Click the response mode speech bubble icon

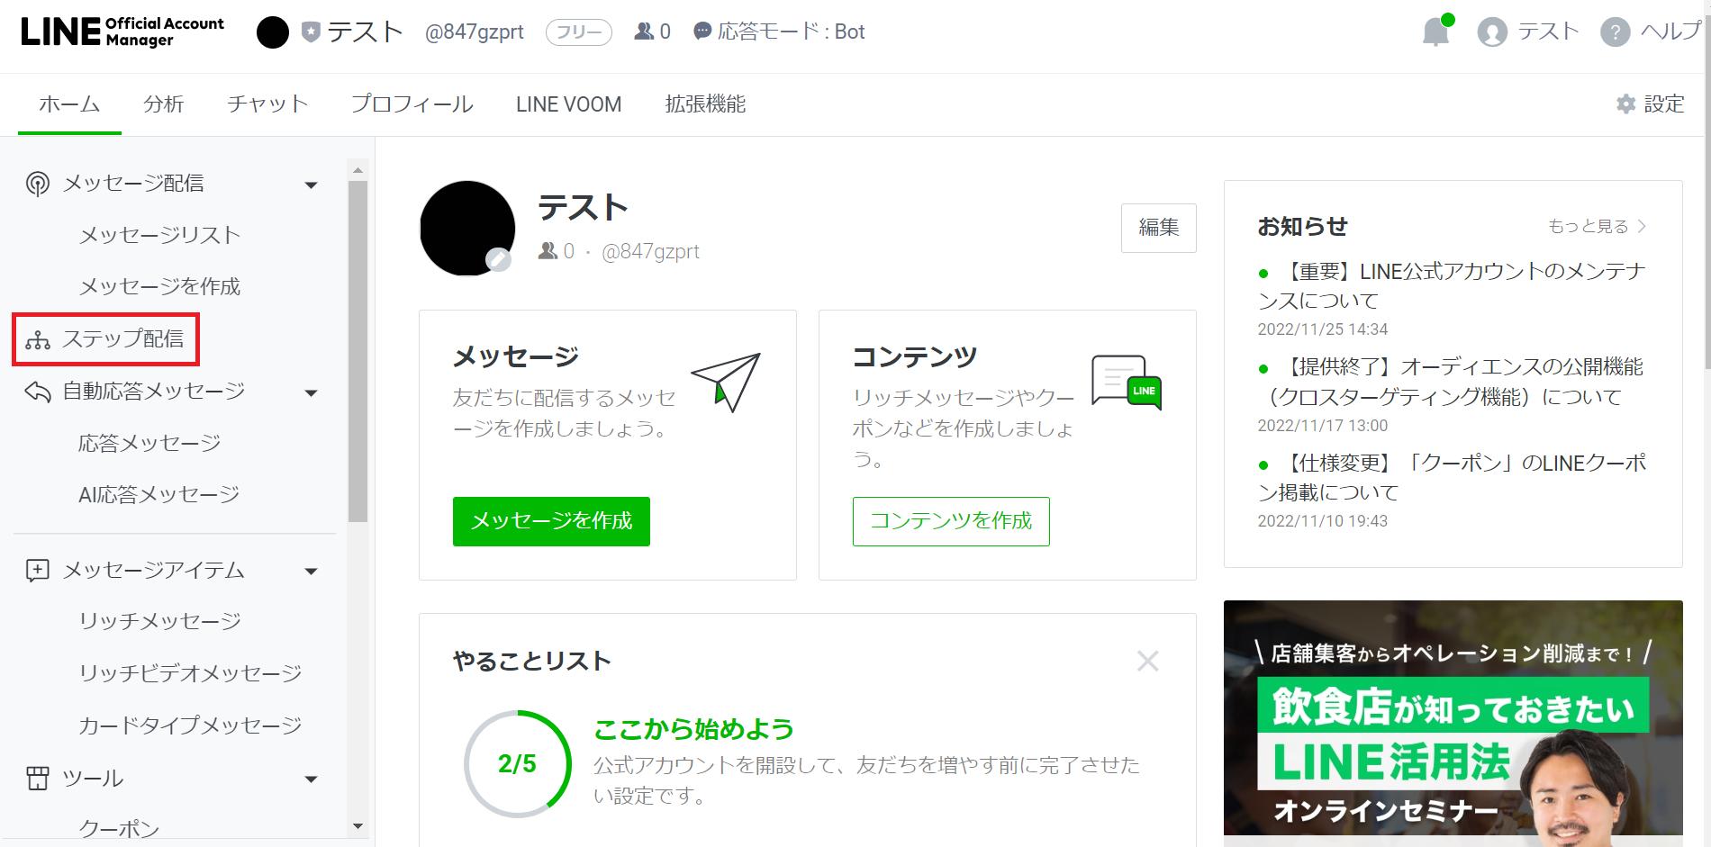coord(702,32)
